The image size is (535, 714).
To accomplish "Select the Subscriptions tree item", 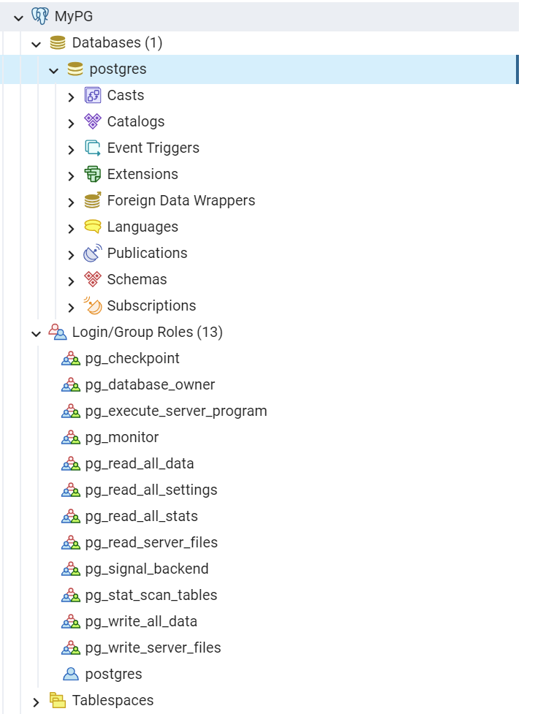I will click(151, 306).
